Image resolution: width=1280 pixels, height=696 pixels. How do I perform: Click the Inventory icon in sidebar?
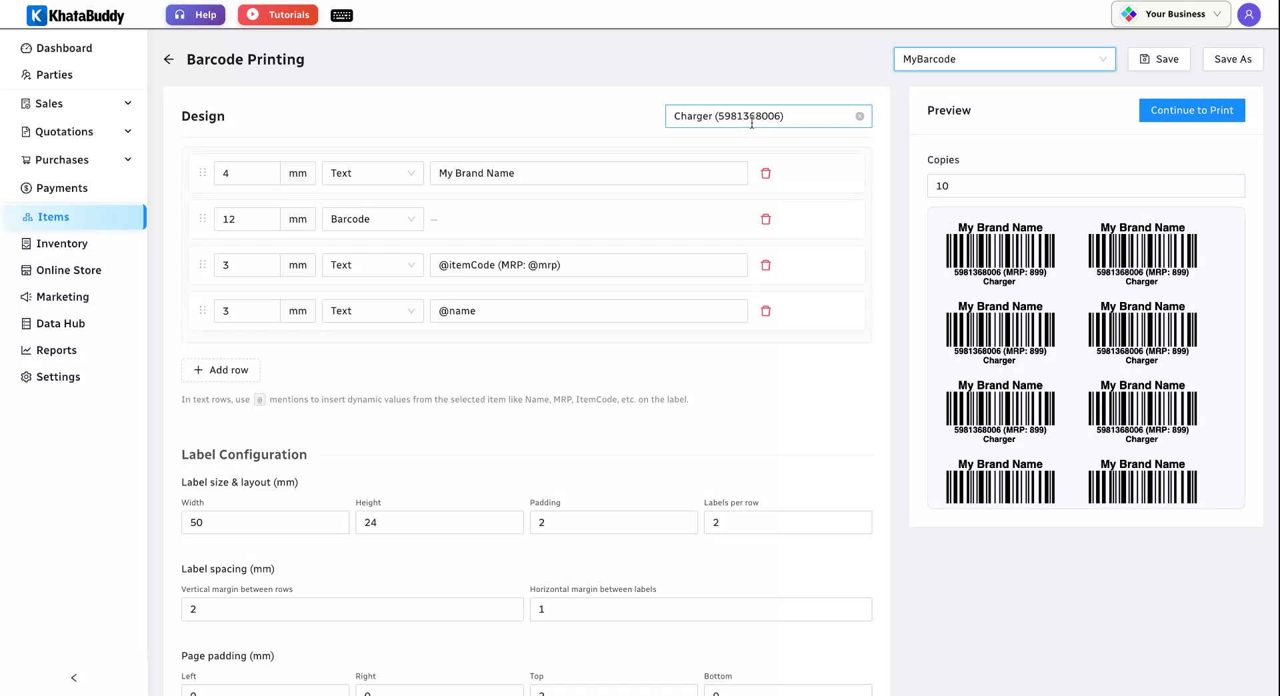click(x=26, y=243)
